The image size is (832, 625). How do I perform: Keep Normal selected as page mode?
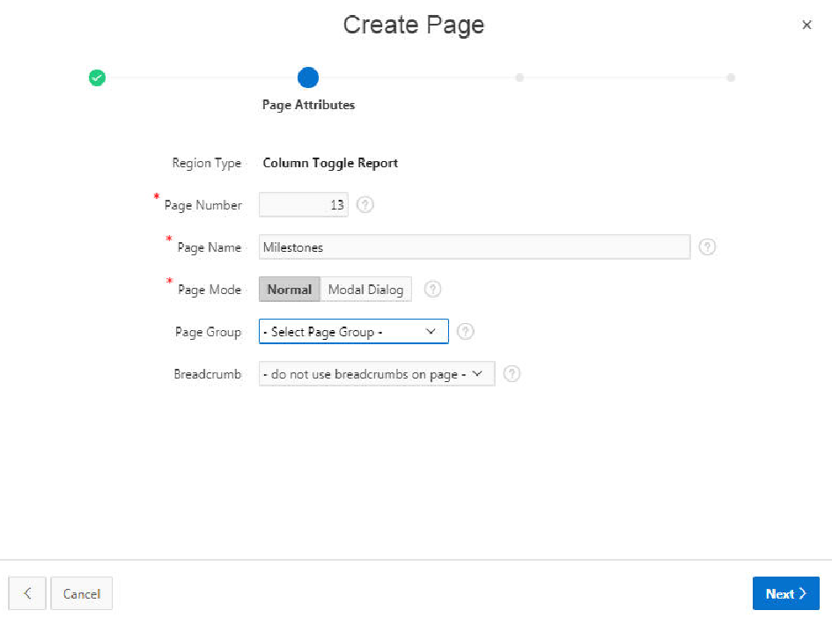pos(290,289)
